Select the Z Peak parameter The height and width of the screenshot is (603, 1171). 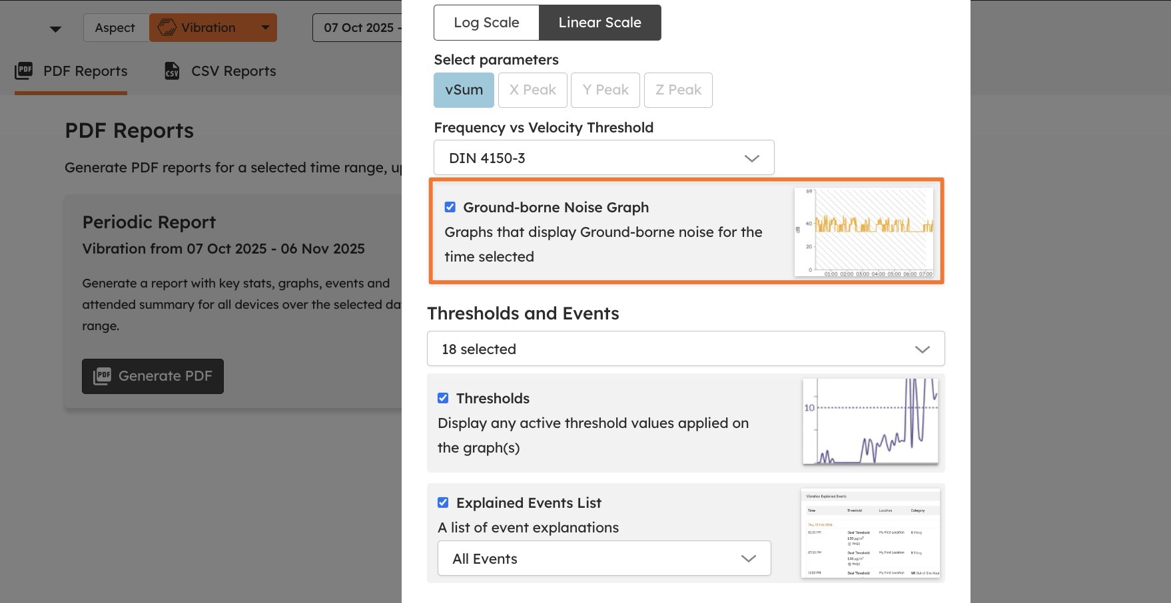click(x=678, y=90)
